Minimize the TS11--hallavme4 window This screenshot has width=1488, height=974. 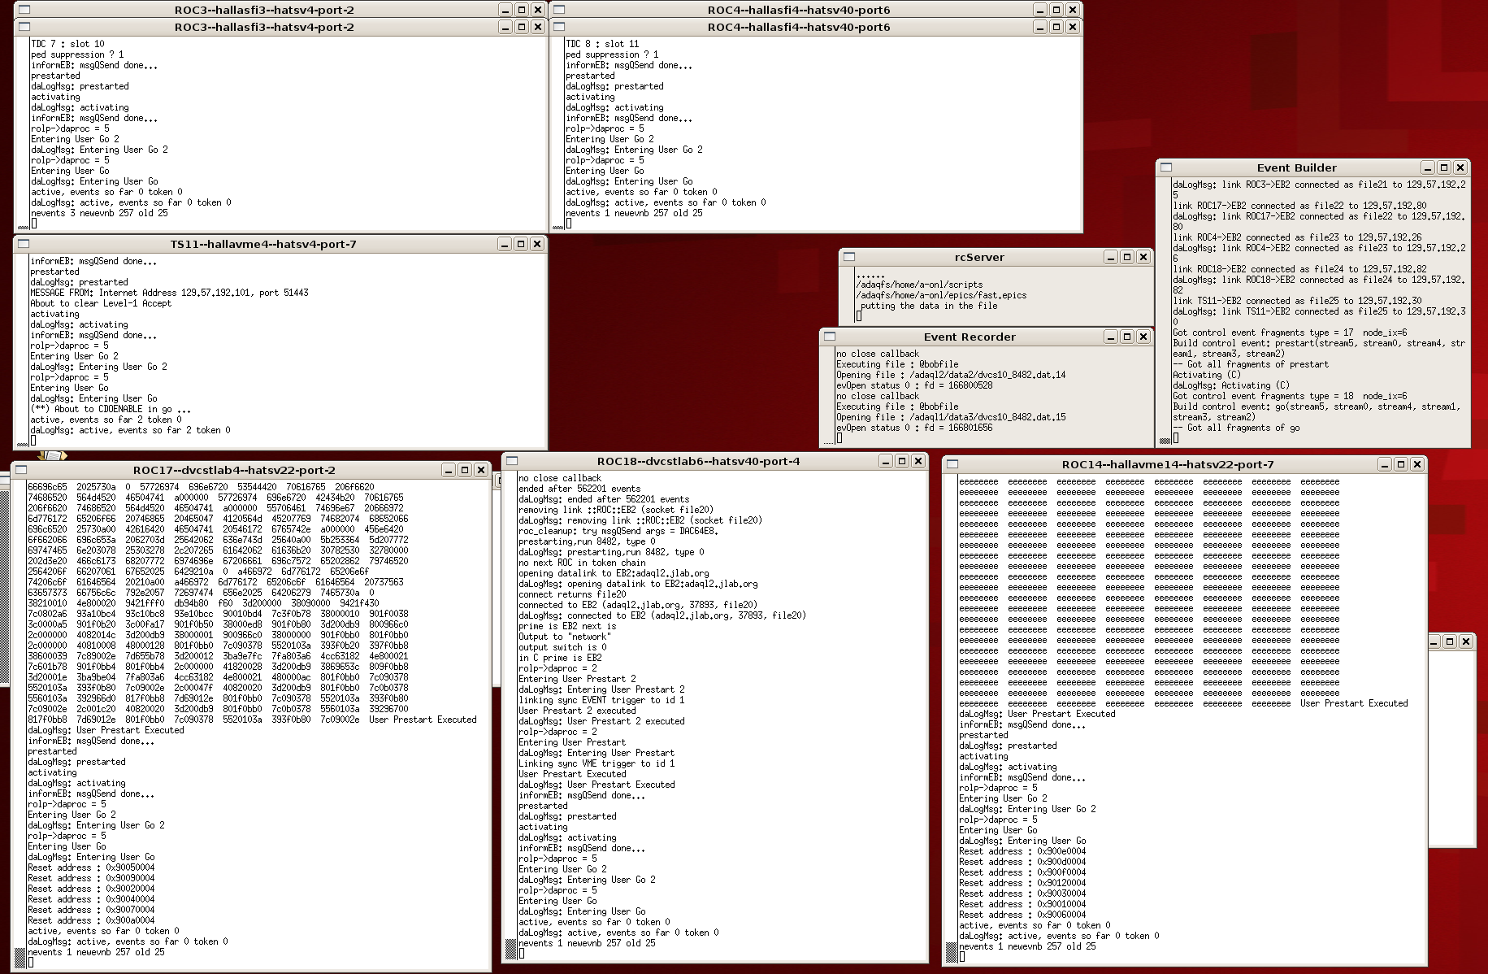(x=505, y=244)
